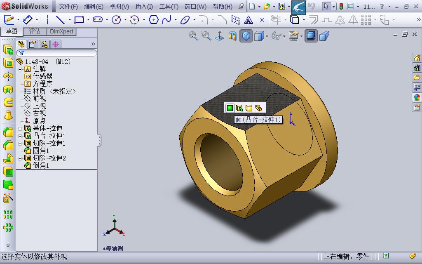Open the FeatureManager design tree tab
This screenshot has height=264, width=422.
[x=21, y=44]
